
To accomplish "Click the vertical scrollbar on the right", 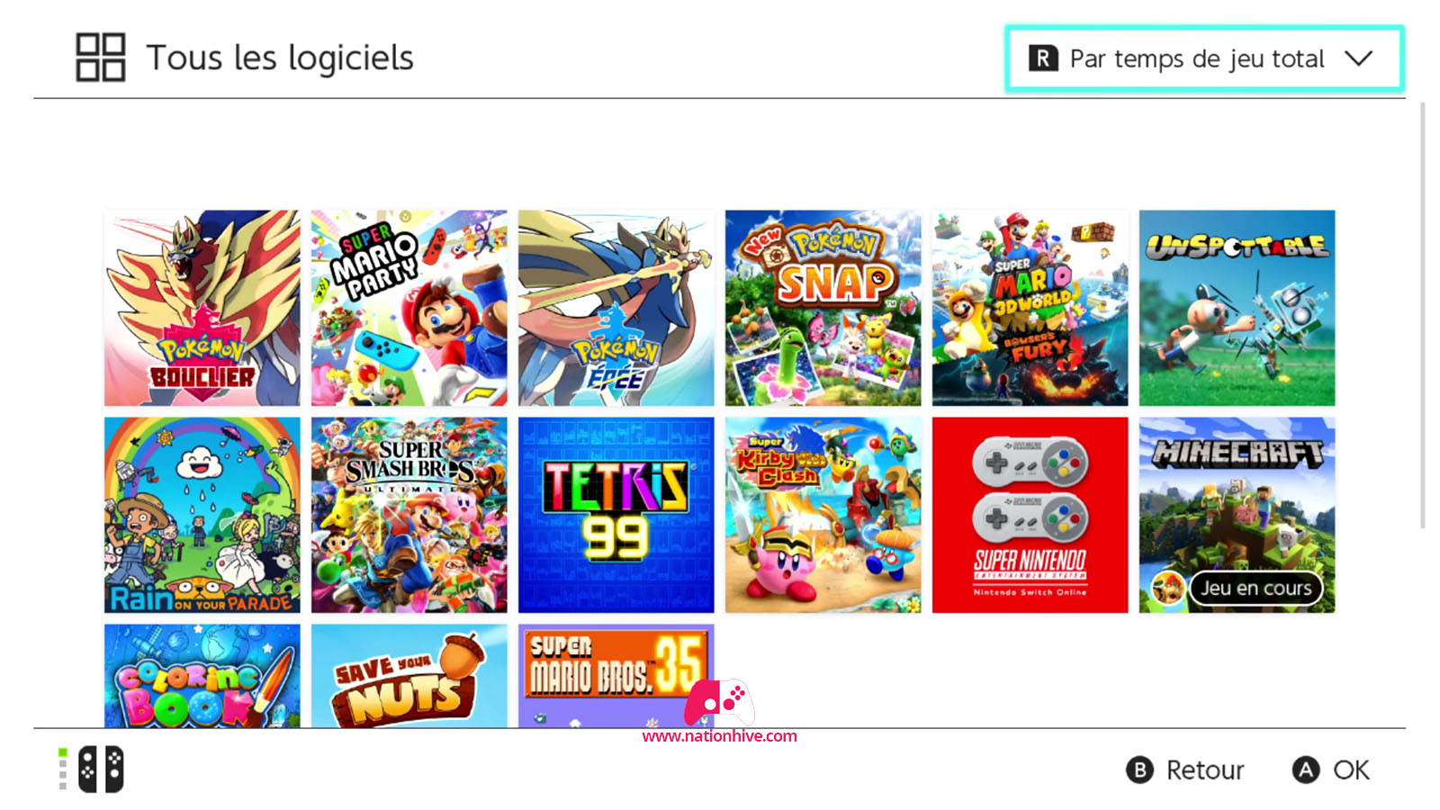I will click(1423, 315).
